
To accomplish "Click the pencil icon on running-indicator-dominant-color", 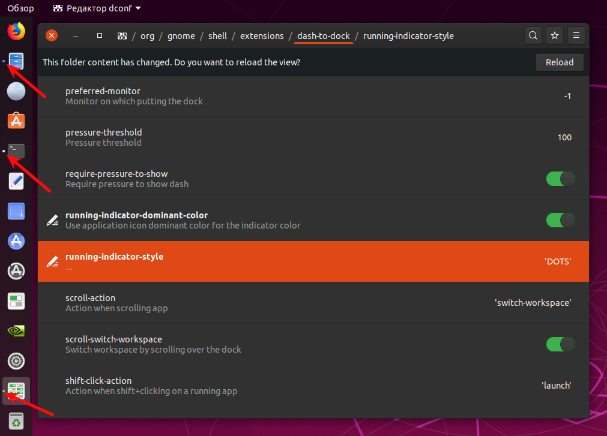I will [x=52, y=220].
